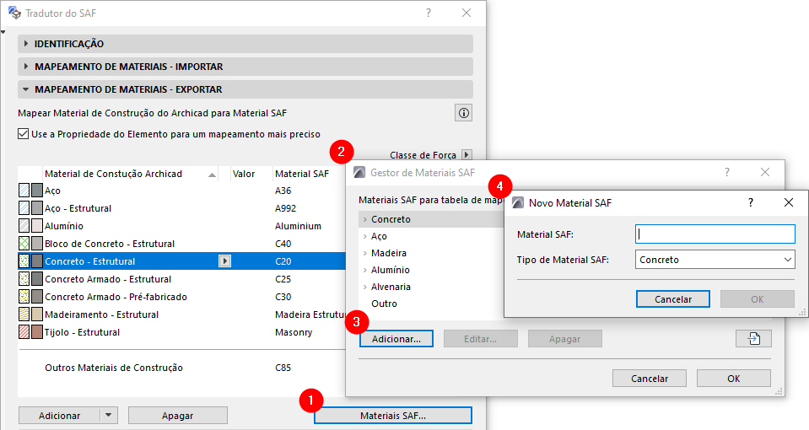Select Concreto Armado - Estrutural row
809x430 pixels.
(181, 279)
